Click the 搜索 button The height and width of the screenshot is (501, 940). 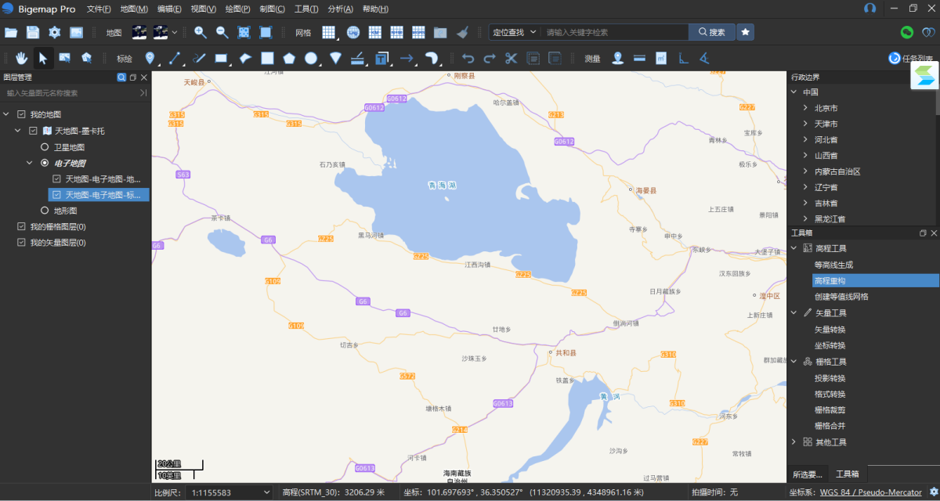711,32
